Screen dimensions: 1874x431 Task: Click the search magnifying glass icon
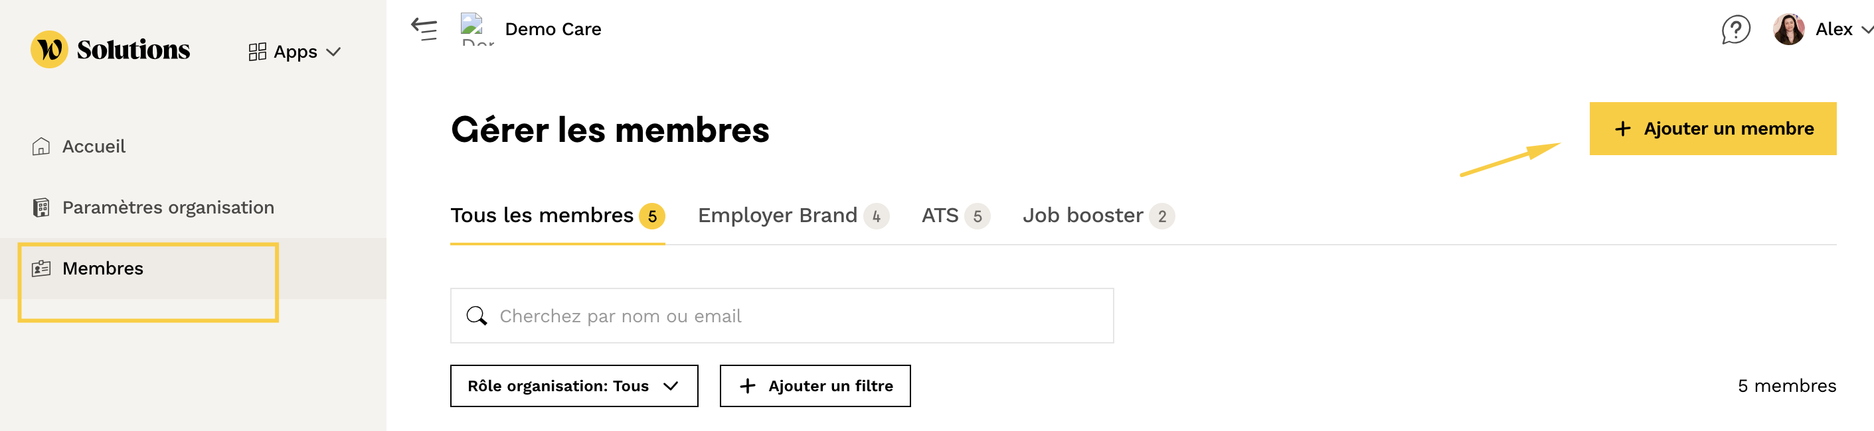pos(477,316)
